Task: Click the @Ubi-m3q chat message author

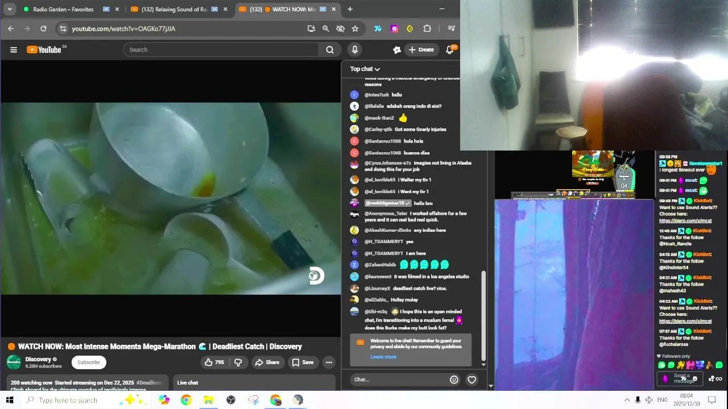Action: point(376,312)
